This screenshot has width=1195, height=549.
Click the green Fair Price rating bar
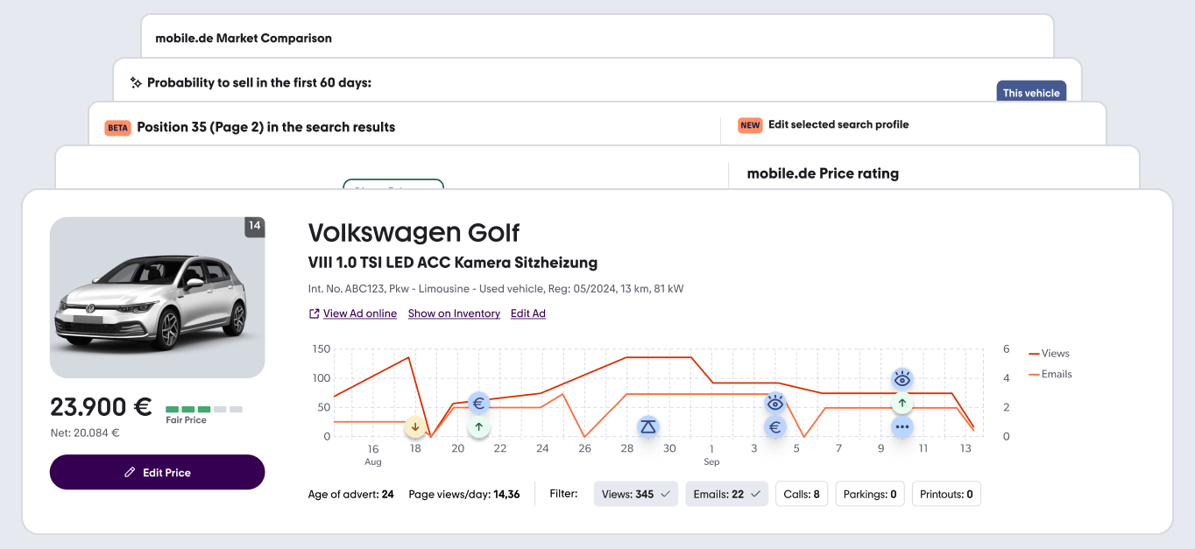[x=187, y=410]
